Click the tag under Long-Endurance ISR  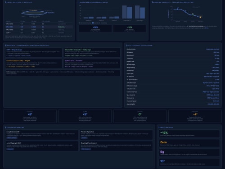(x=12, y=138)
